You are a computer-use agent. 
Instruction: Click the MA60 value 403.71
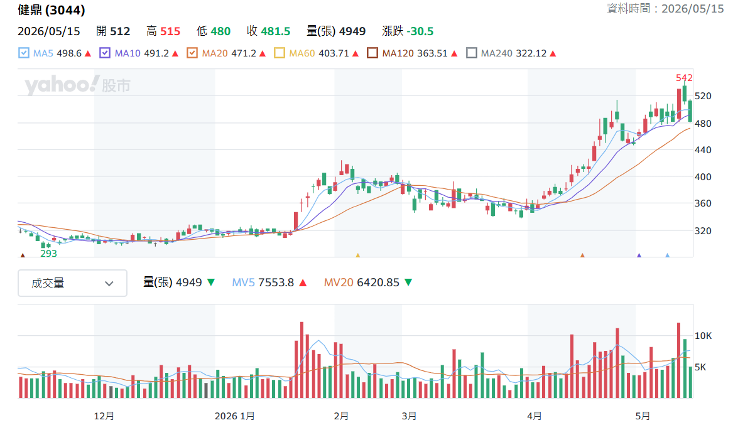(334, 53)
